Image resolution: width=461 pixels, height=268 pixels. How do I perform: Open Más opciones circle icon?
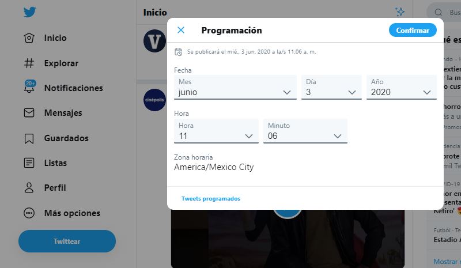pos(29,213)
